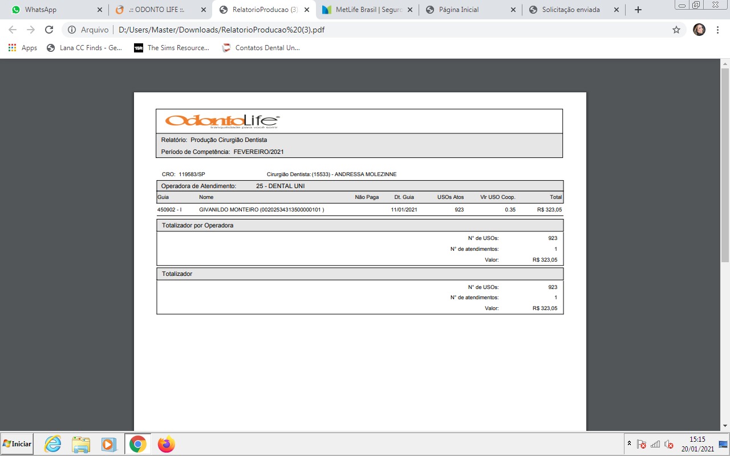
Task: Go back to the previous page
Action: point(13,30)
